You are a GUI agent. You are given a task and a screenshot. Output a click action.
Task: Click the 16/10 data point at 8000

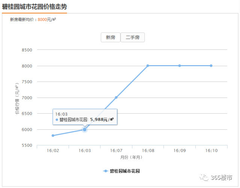[x=211, y=66]
